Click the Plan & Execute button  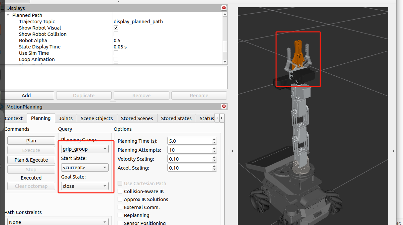31,160
